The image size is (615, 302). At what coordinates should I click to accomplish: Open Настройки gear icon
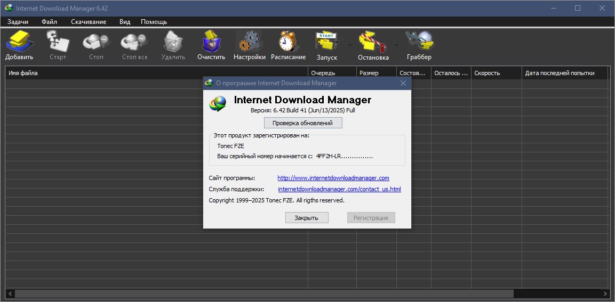(x=250, y=41)
